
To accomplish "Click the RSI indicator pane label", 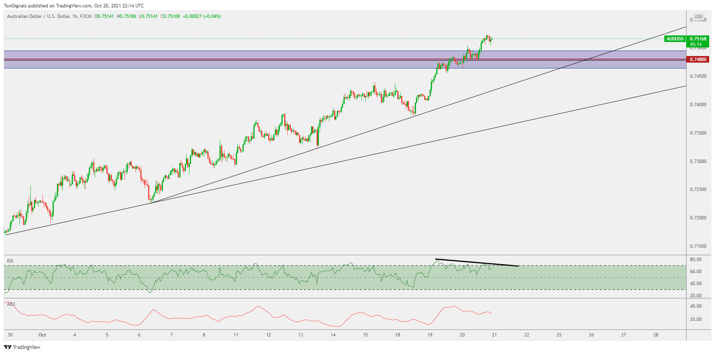I will [x=10, y=261].
